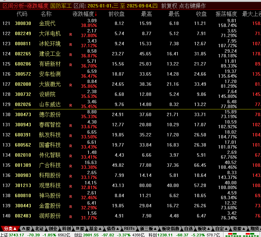Click 振荡幅度 178.18% for 建设工业
This screenshot has height=237, width=261.
coord(228,56)
